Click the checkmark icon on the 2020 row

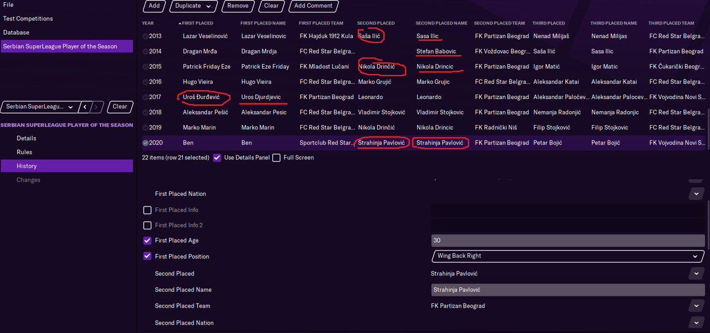tap(145, 143)
